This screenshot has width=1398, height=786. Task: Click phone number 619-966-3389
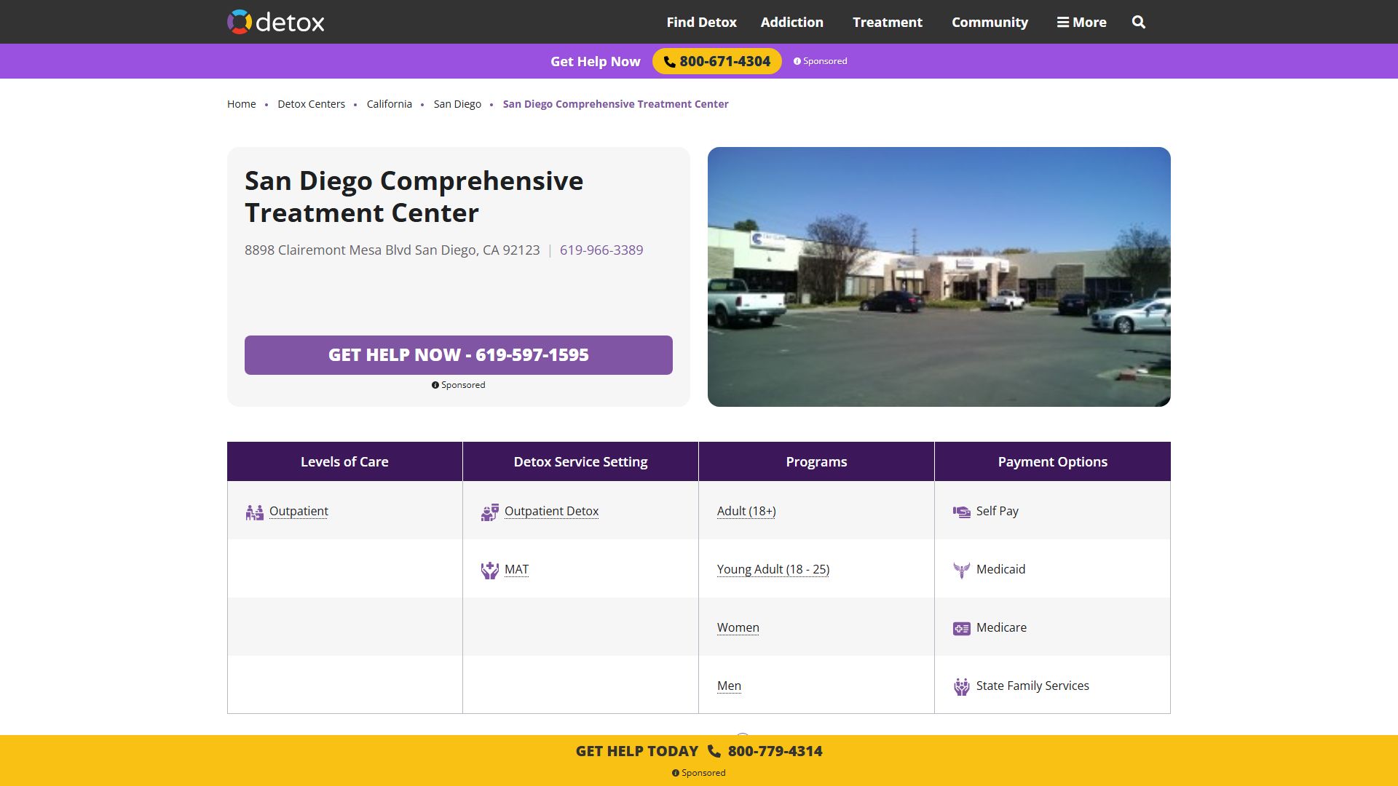[601, 250]
